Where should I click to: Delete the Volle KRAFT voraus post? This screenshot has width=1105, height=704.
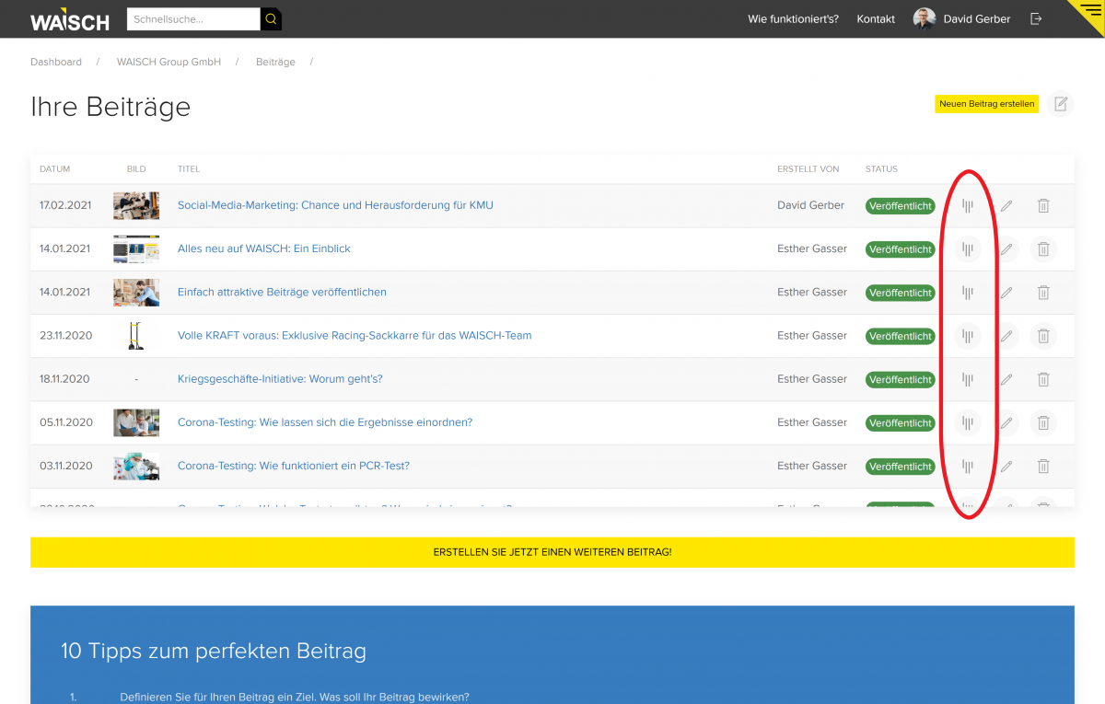click(x=1043, y=336)
